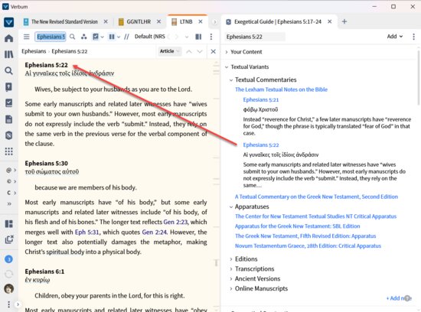
Task: Open the Layouts icon in sidebar
Action: (9, 224)
